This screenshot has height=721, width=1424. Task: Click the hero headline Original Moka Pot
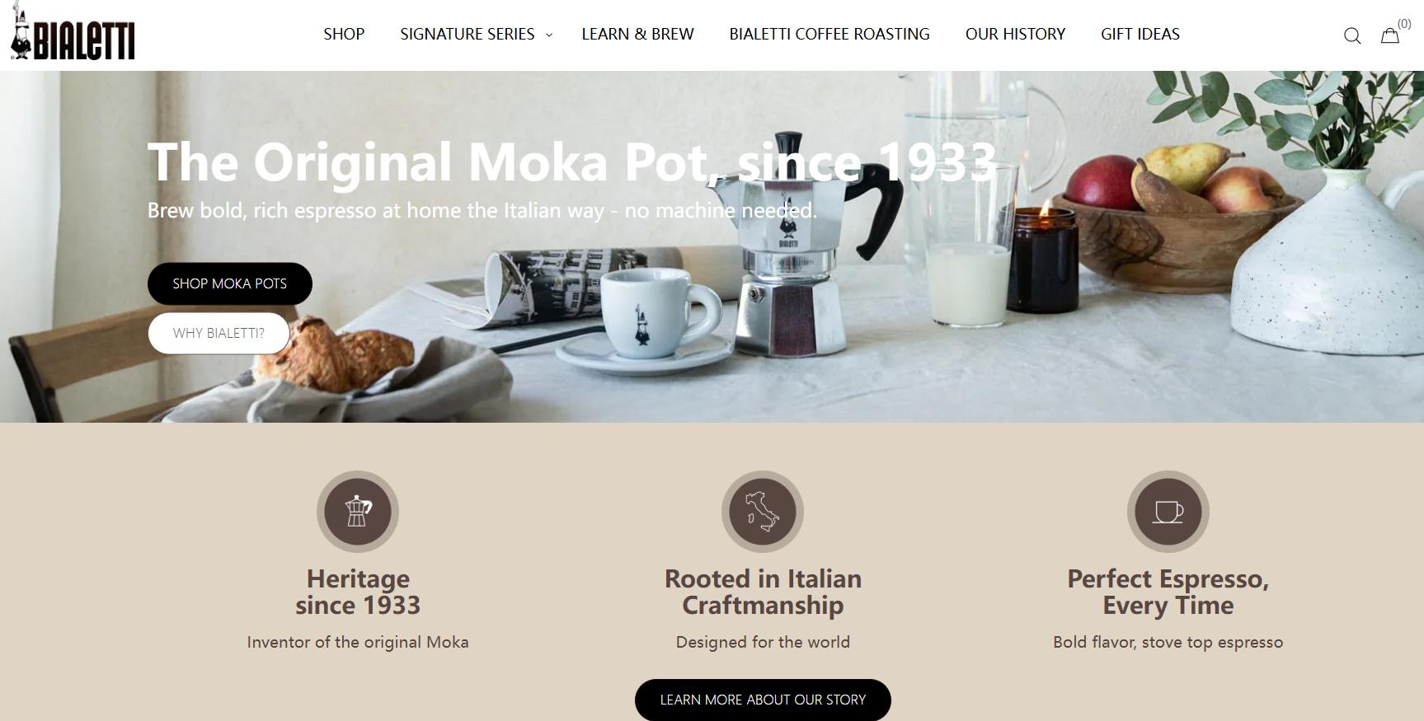(572, 162)
